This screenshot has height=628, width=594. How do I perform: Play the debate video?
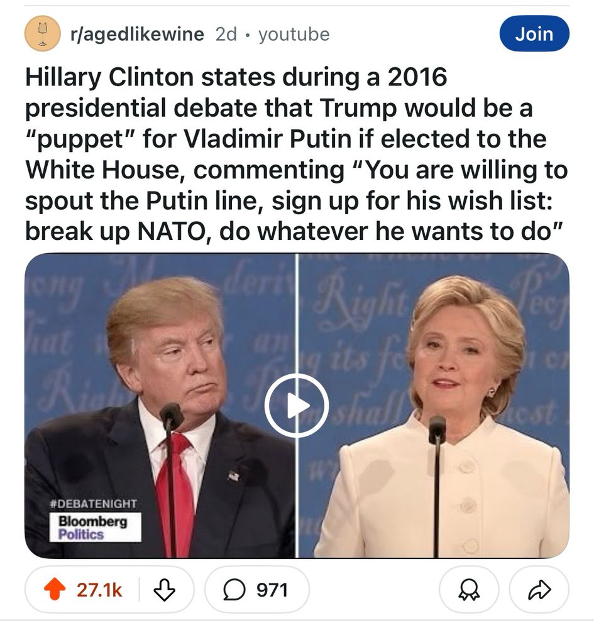297,405
